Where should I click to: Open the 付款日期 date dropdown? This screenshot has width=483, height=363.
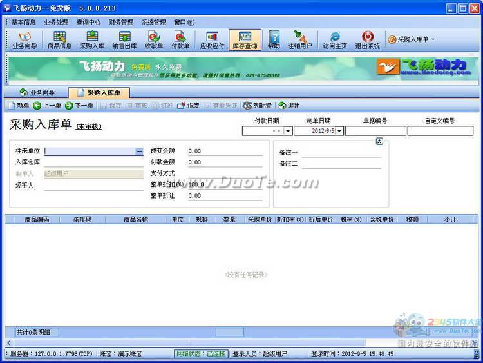coord(288,131)
